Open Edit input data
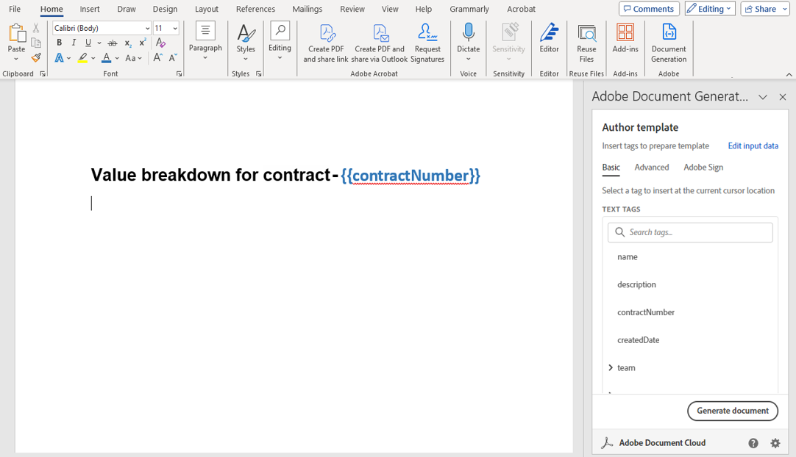This screenshot has height=457, width=796. (753, 145)
